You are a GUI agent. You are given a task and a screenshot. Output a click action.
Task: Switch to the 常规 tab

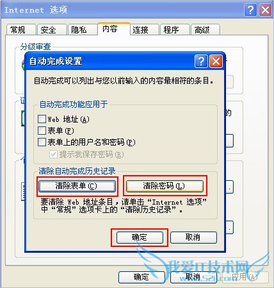pos(21,30)
